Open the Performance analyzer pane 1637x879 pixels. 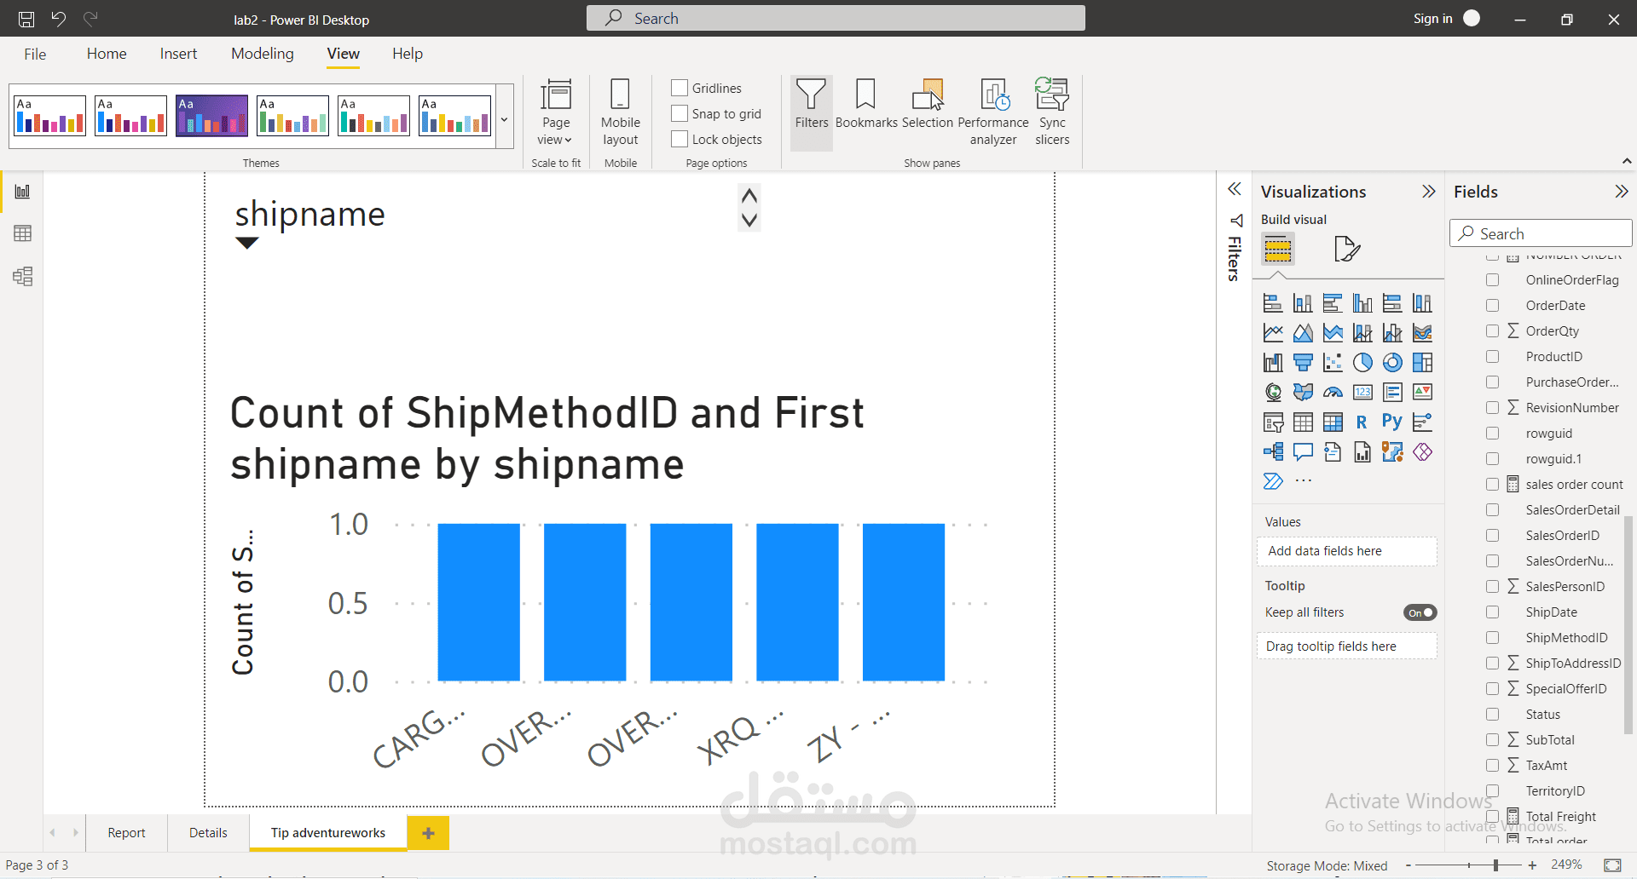[992, 111]
